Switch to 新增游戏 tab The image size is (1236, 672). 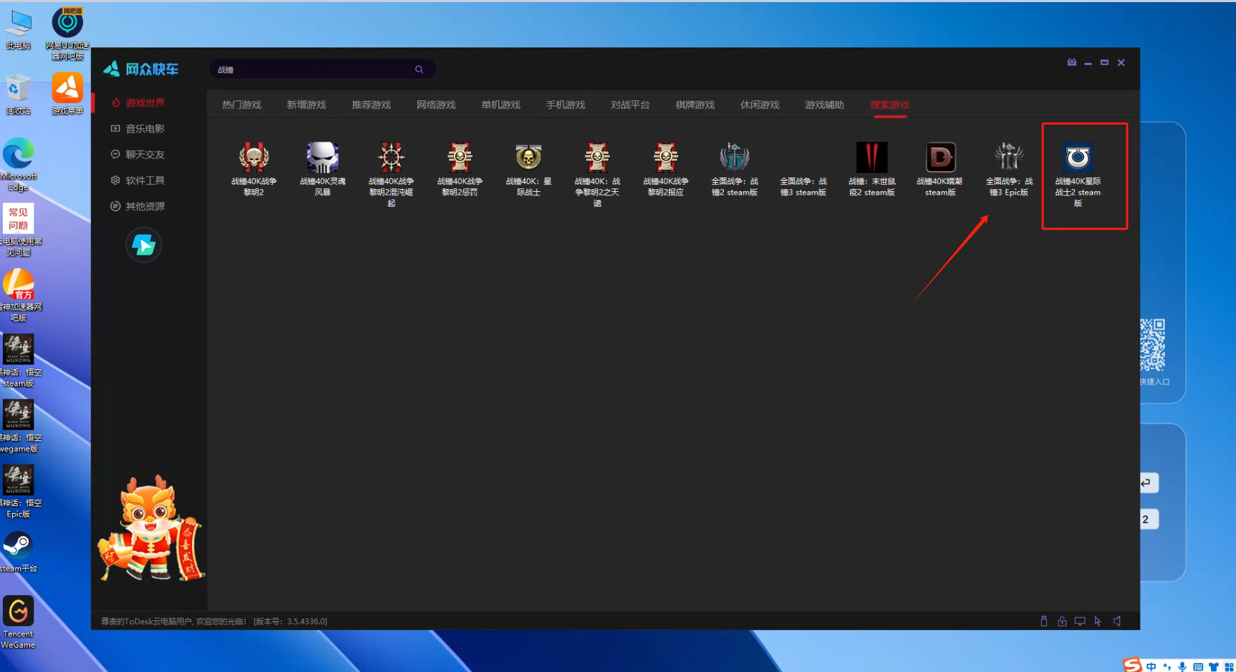point(306,105)
